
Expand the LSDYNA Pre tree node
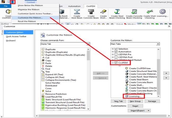(x=113, y=55)
